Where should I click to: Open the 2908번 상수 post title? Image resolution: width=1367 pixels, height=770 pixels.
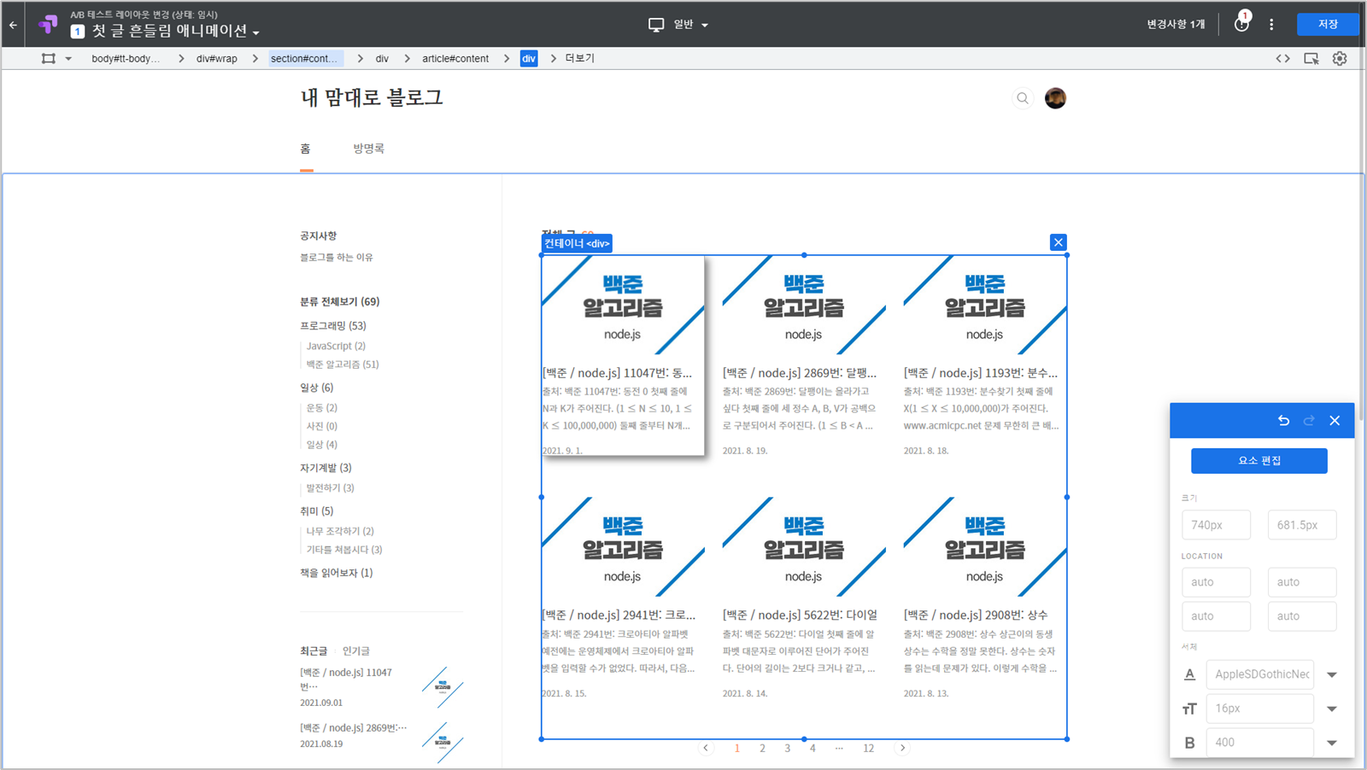(x=976, y=615)
